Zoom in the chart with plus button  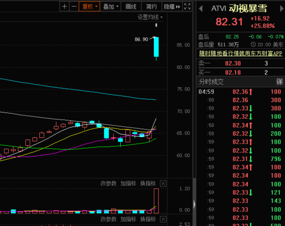pyautogui.click(x=64, y=7)
